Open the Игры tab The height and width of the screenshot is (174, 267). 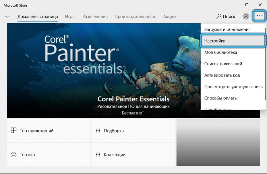(x=70, y=17)
